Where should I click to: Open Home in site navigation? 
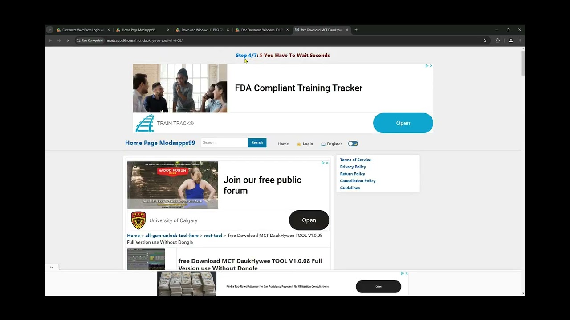pos(283,144)
